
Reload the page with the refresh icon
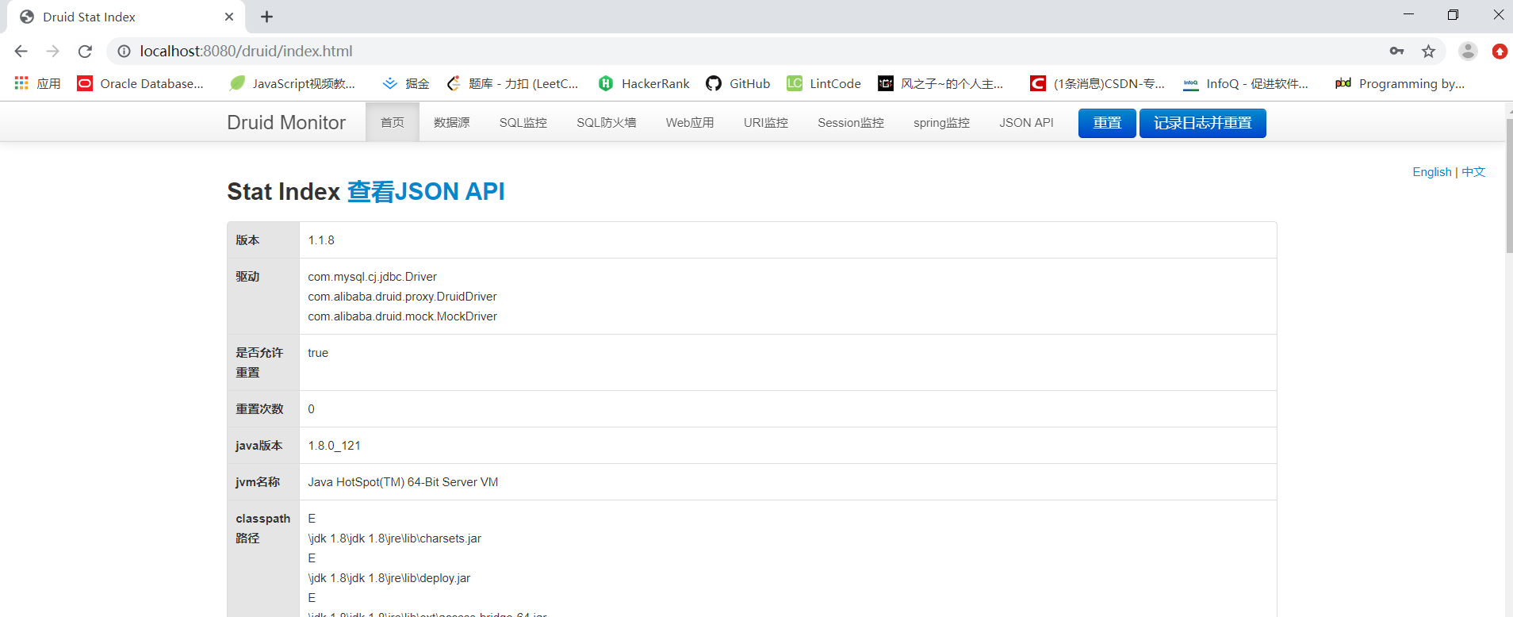pyautogui.click(x=85, y=51)
